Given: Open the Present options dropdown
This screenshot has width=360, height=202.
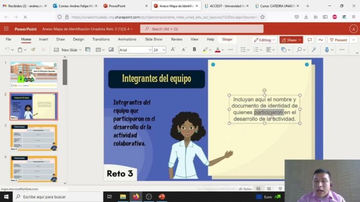Looking at the screenshot, I should click(353, 40).
